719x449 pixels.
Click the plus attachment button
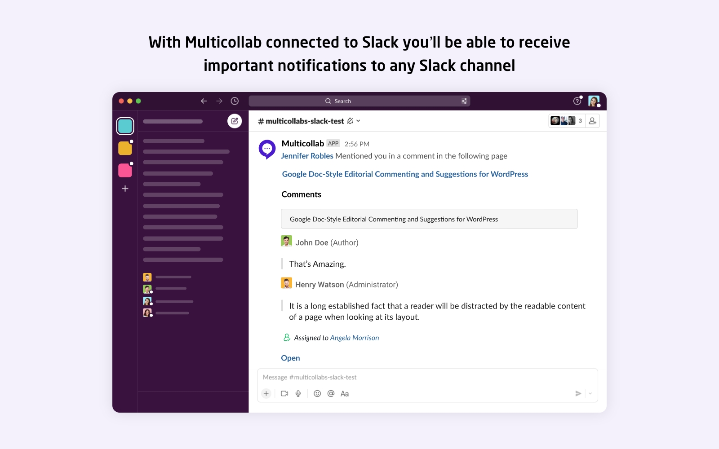pyautogui.click(x=266, y=393)
